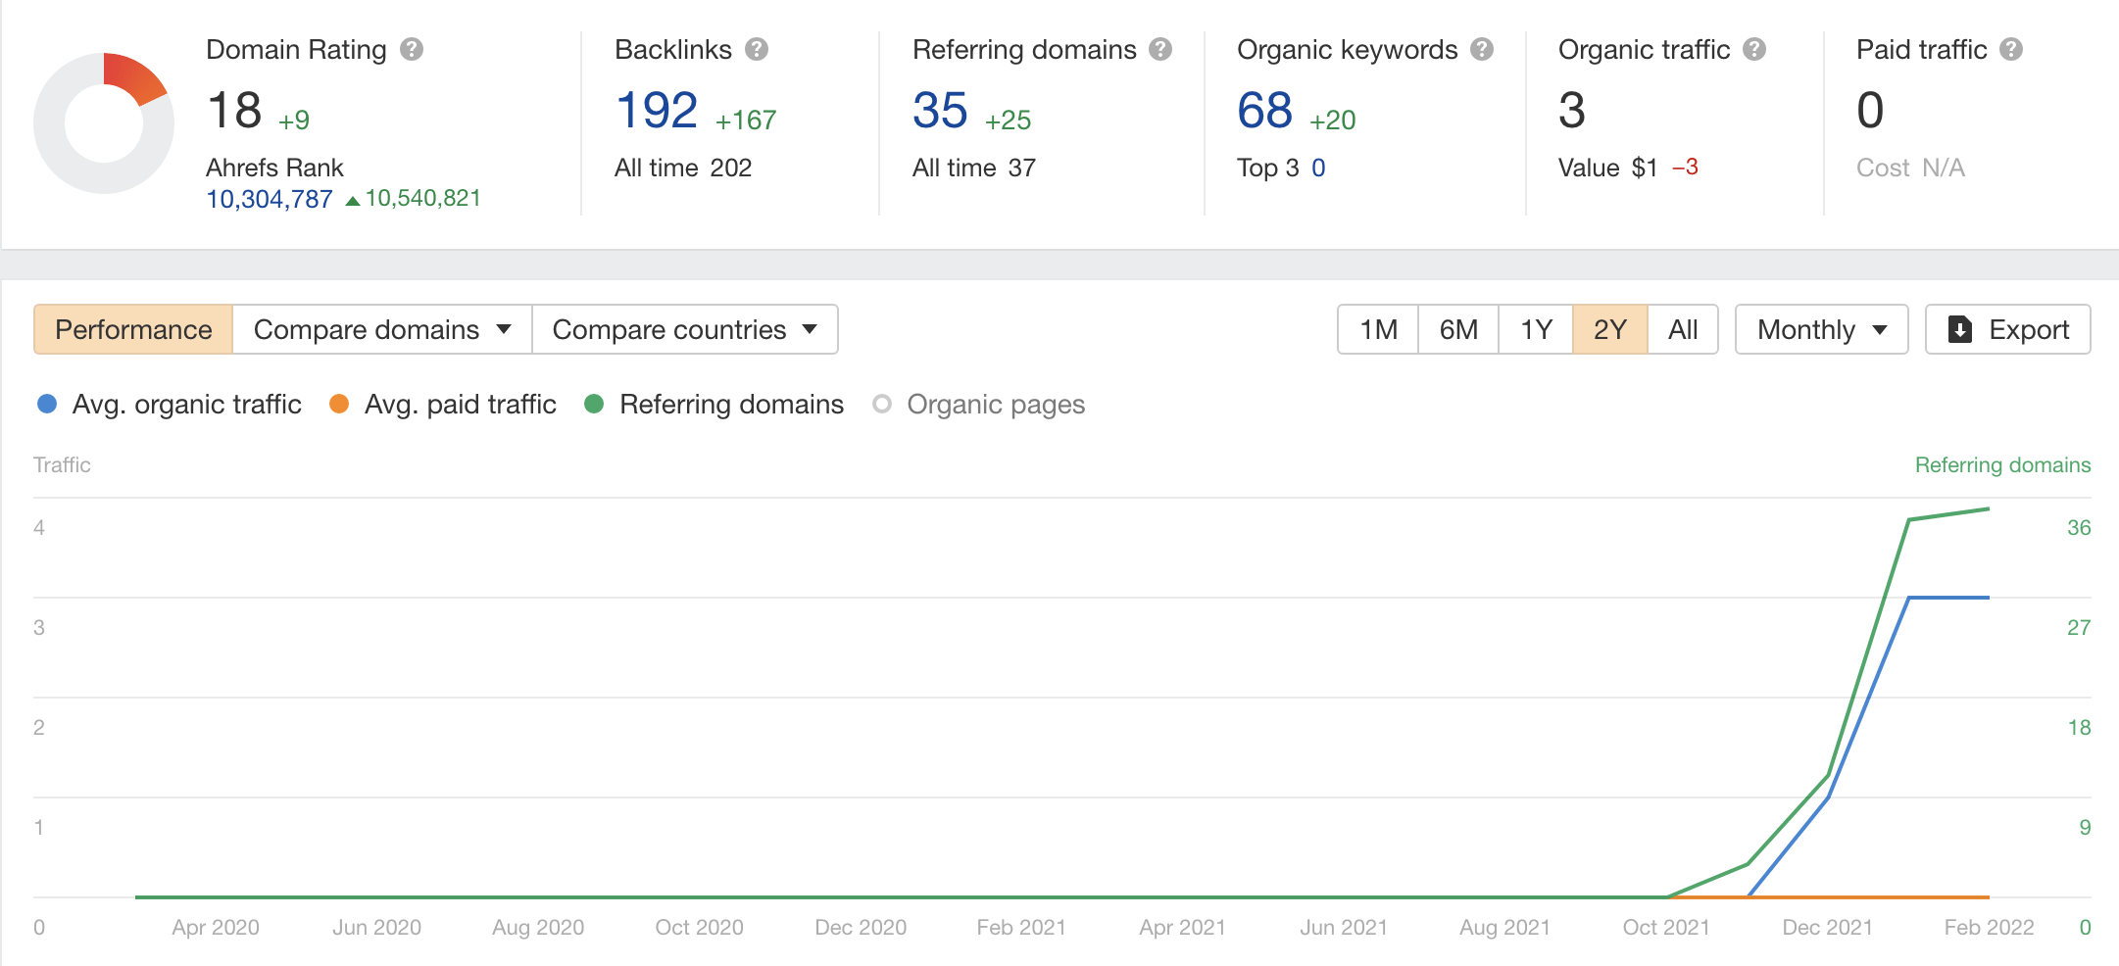Open the Monthly interval dropdown

(x=1821, y=329)
